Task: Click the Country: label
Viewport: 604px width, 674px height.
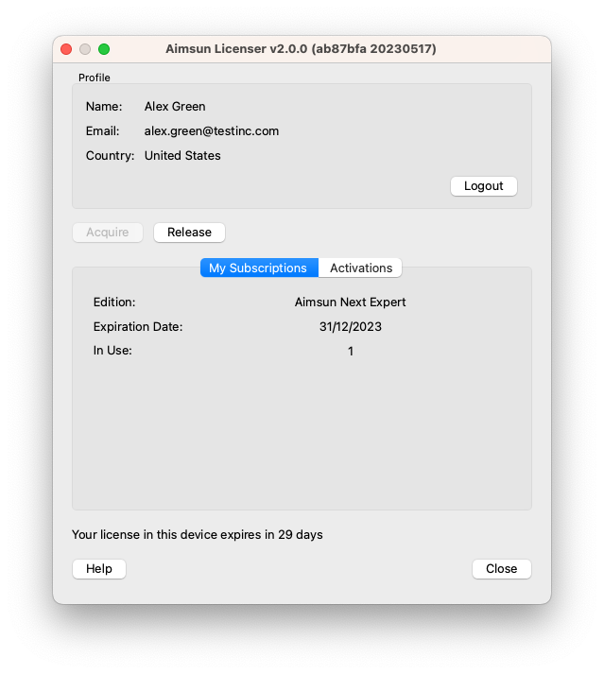Action: point(110,155)
